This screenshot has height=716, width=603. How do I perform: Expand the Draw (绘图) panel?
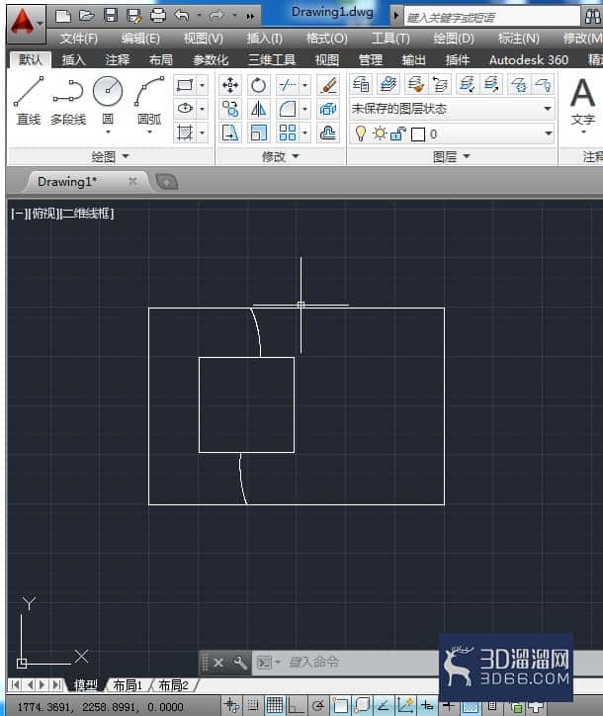coord(111,156)
